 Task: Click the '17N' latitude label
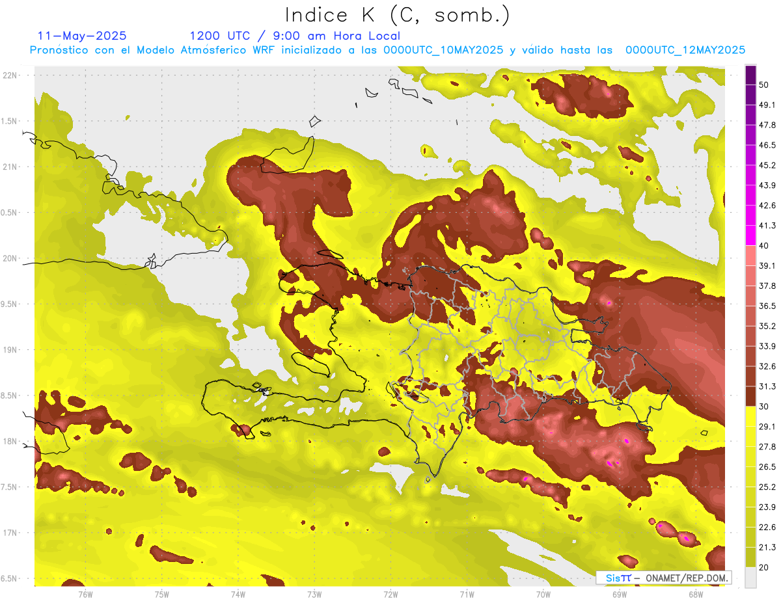10,533
